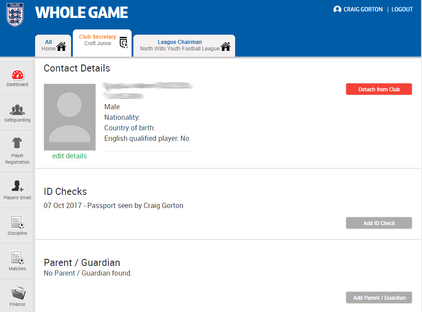
Task: Open Safeguarding people icon
Action: click(x=17, y=110)
